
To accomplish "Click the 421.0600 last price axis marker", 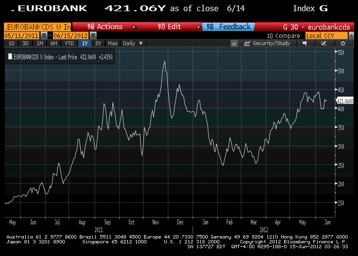I will click(x=345, y=101).
